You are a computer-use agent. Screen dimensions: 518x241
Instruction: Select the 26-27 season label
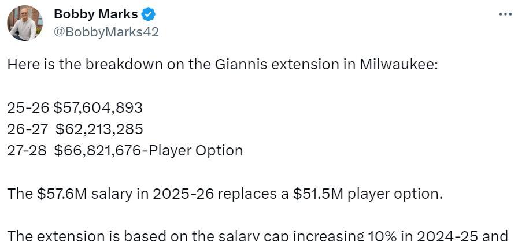[x=27, y=129]
